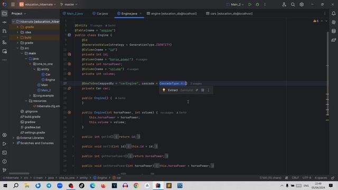The image size is (338, 190).
Task: Open floating toolbar more options
Action: tap(208, 90)
